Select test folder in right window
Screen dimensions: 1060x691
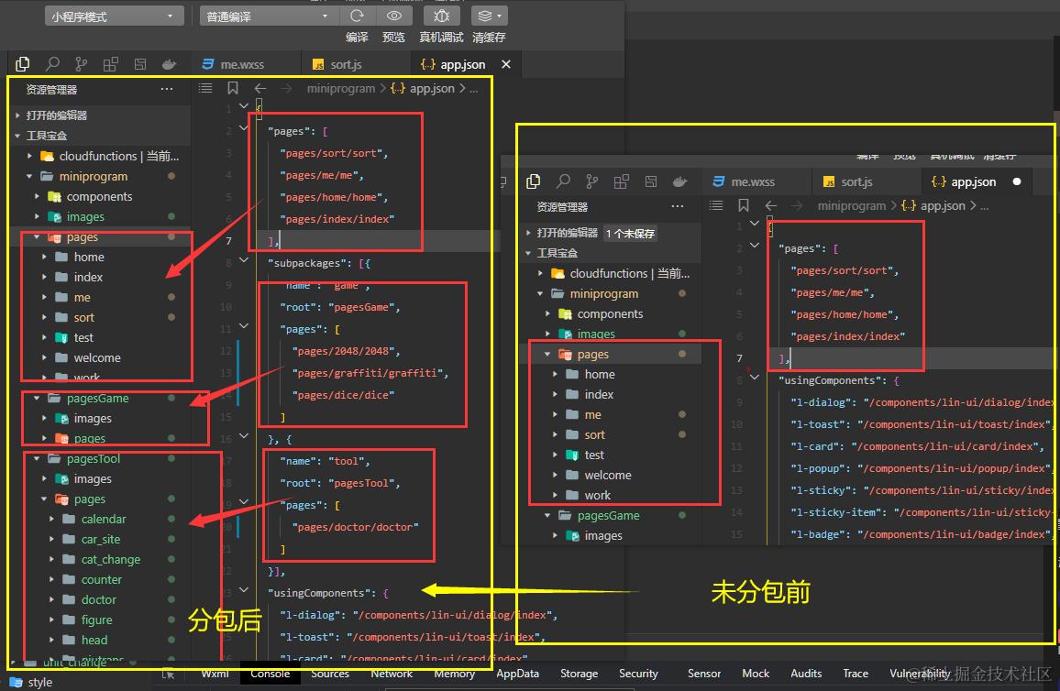pos(594,455)
